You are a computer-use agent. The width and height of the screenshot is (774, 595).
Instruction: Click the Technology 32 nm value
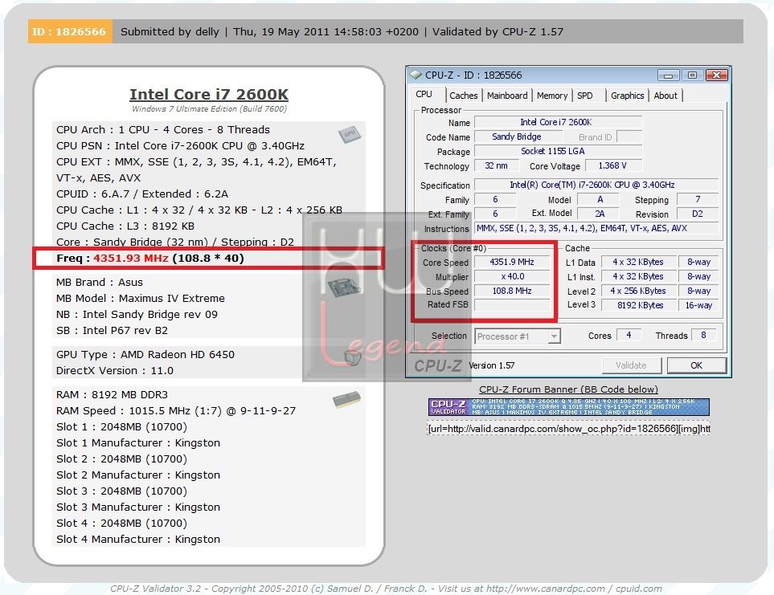click(497, 165)
